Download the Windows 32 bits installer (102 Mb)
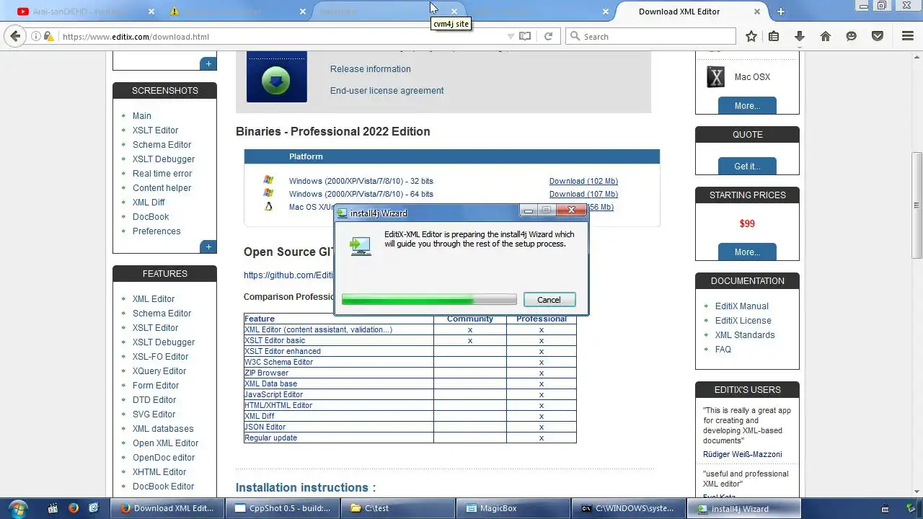 point(583,181)
